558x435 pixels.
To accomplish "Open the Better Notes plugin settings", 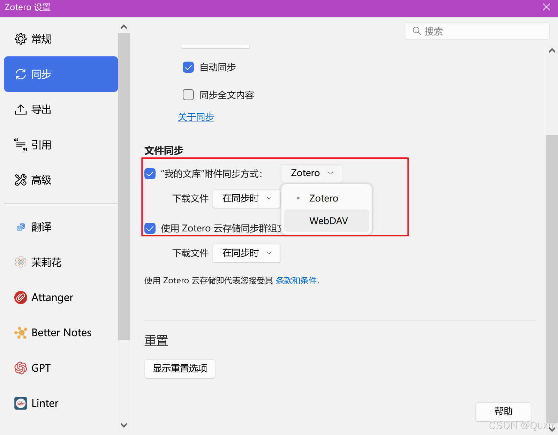I will point(61,333).
